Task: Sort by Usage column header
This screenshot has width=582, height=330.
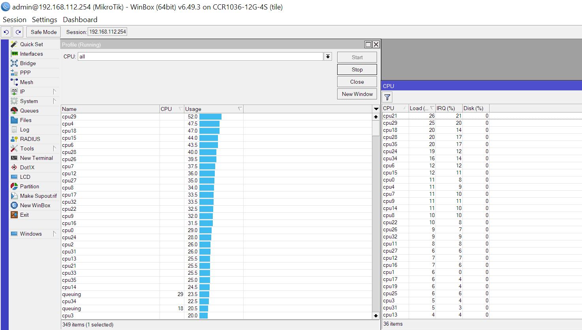Action: pos(214,109)
